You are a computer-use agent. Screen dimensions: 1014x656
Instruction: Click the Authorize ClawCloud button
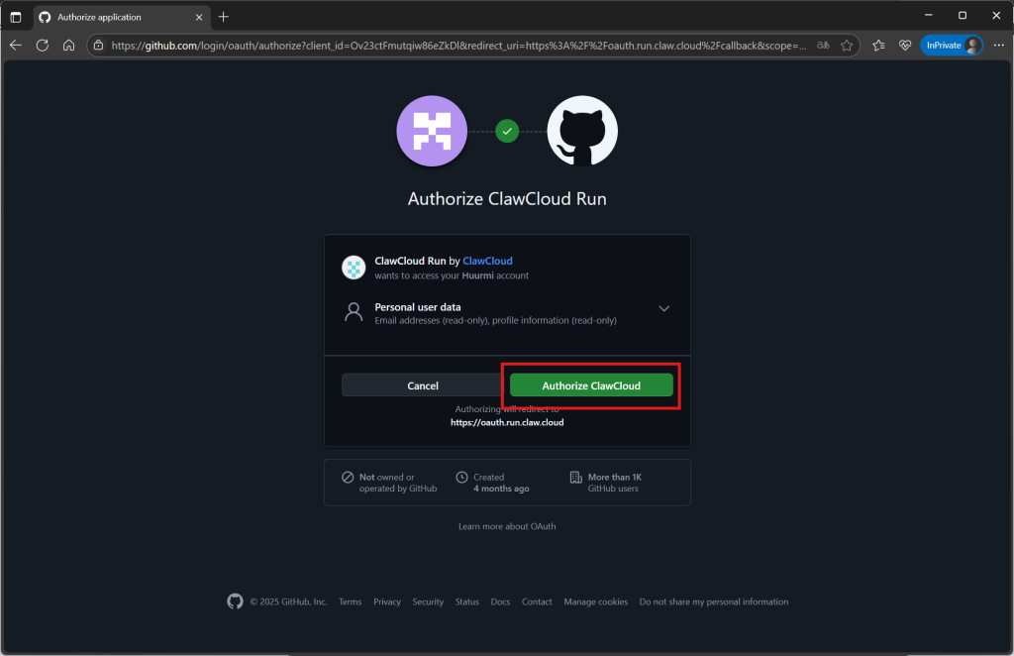pos(591,385)
